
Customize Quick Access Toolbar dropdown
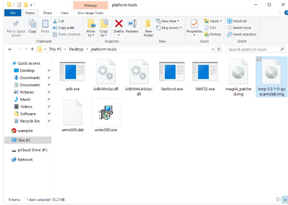31,5
